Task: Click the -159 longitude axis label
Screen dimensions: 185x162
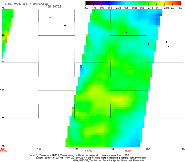Action: pos(74,149)
